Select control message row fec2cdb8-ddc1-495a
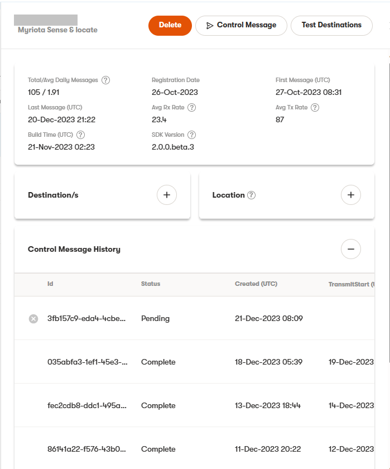Image resolution: width=390 pixels, height=469 pixels. click(x=88, y=405)
